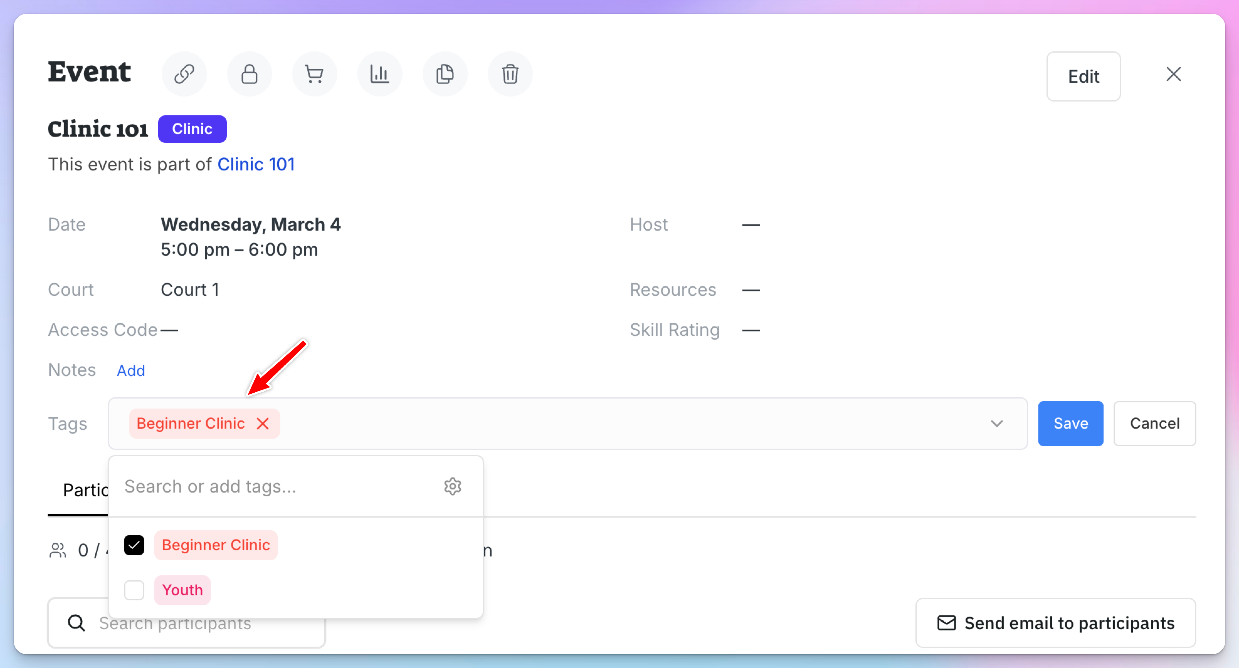Uncheck the Beginner Clinic checkbox
The height and width of the screenshot is (668, 1239).
tap(134, 545)
